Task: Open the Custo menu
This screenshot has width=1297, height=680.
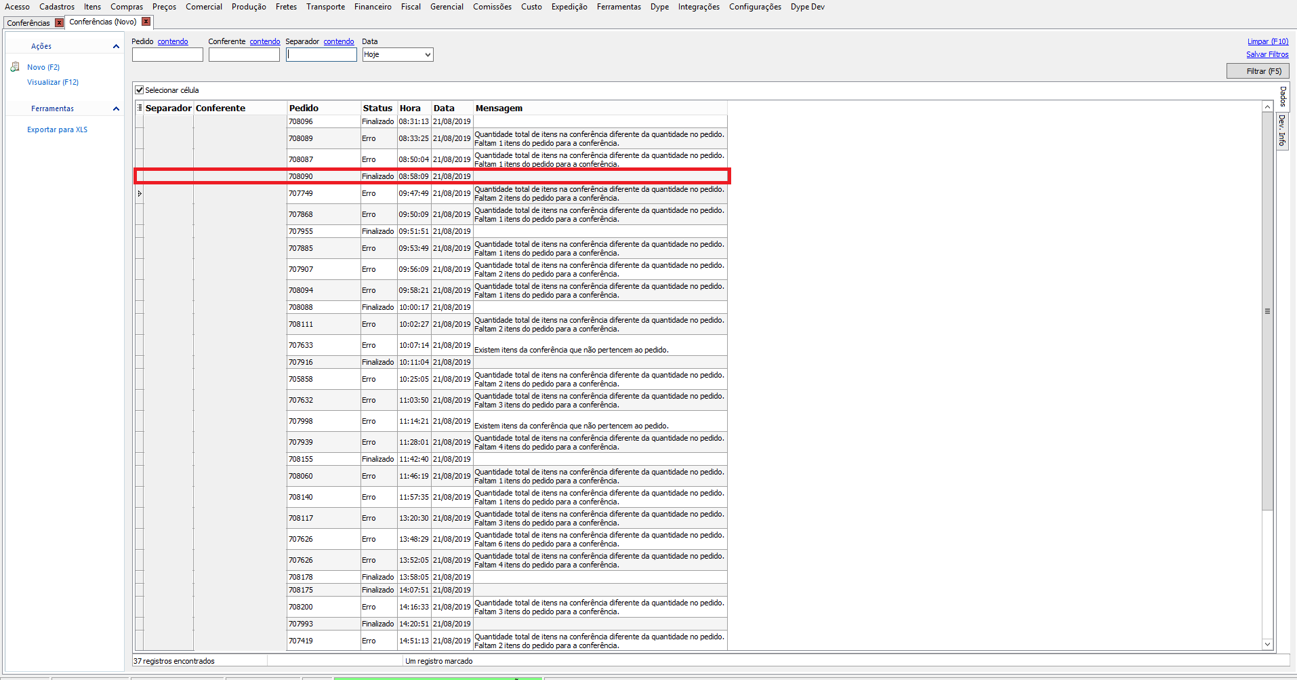Action: click(x=531, y=7)
